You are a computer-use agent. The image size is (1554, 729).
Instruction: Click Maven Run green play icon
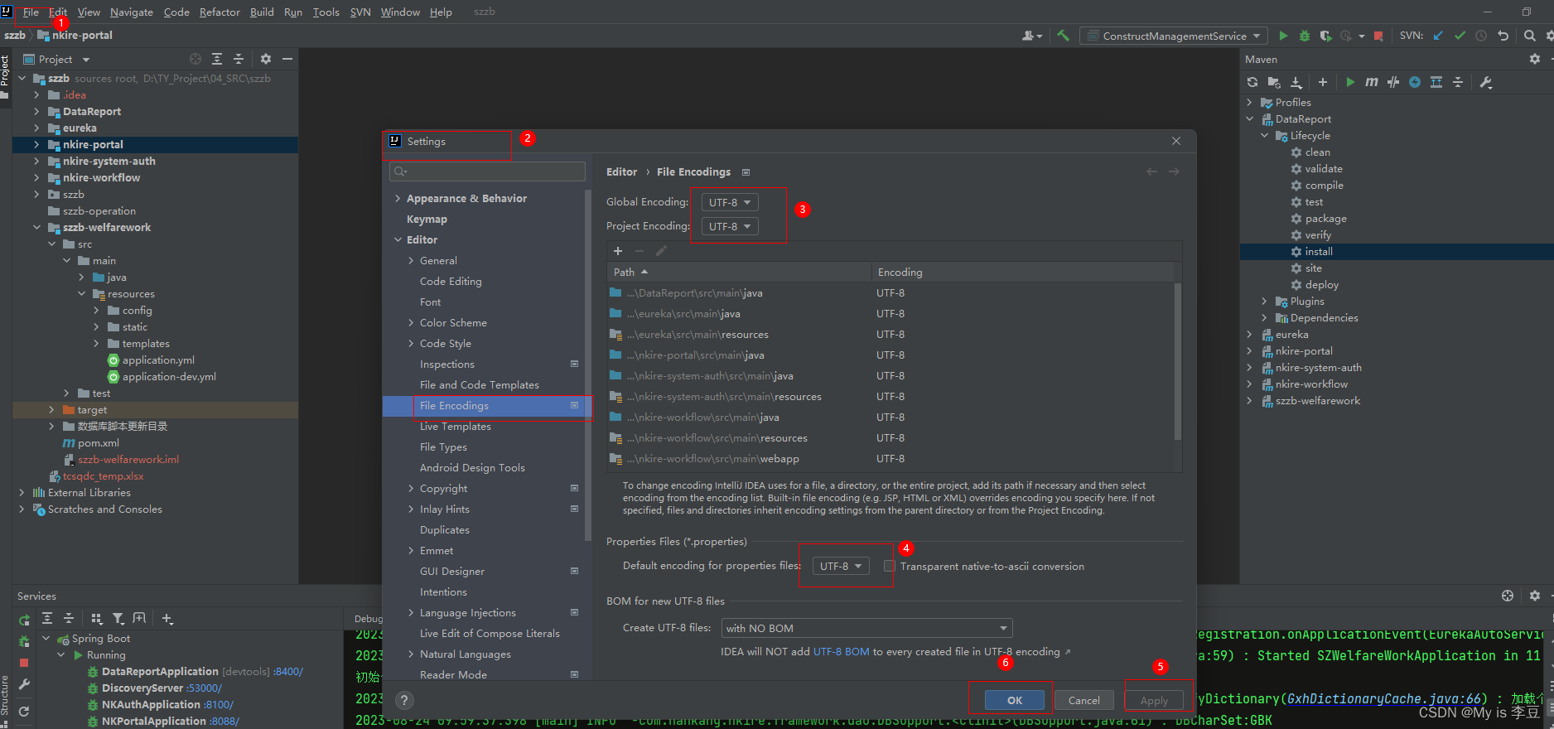point(1350,82)
